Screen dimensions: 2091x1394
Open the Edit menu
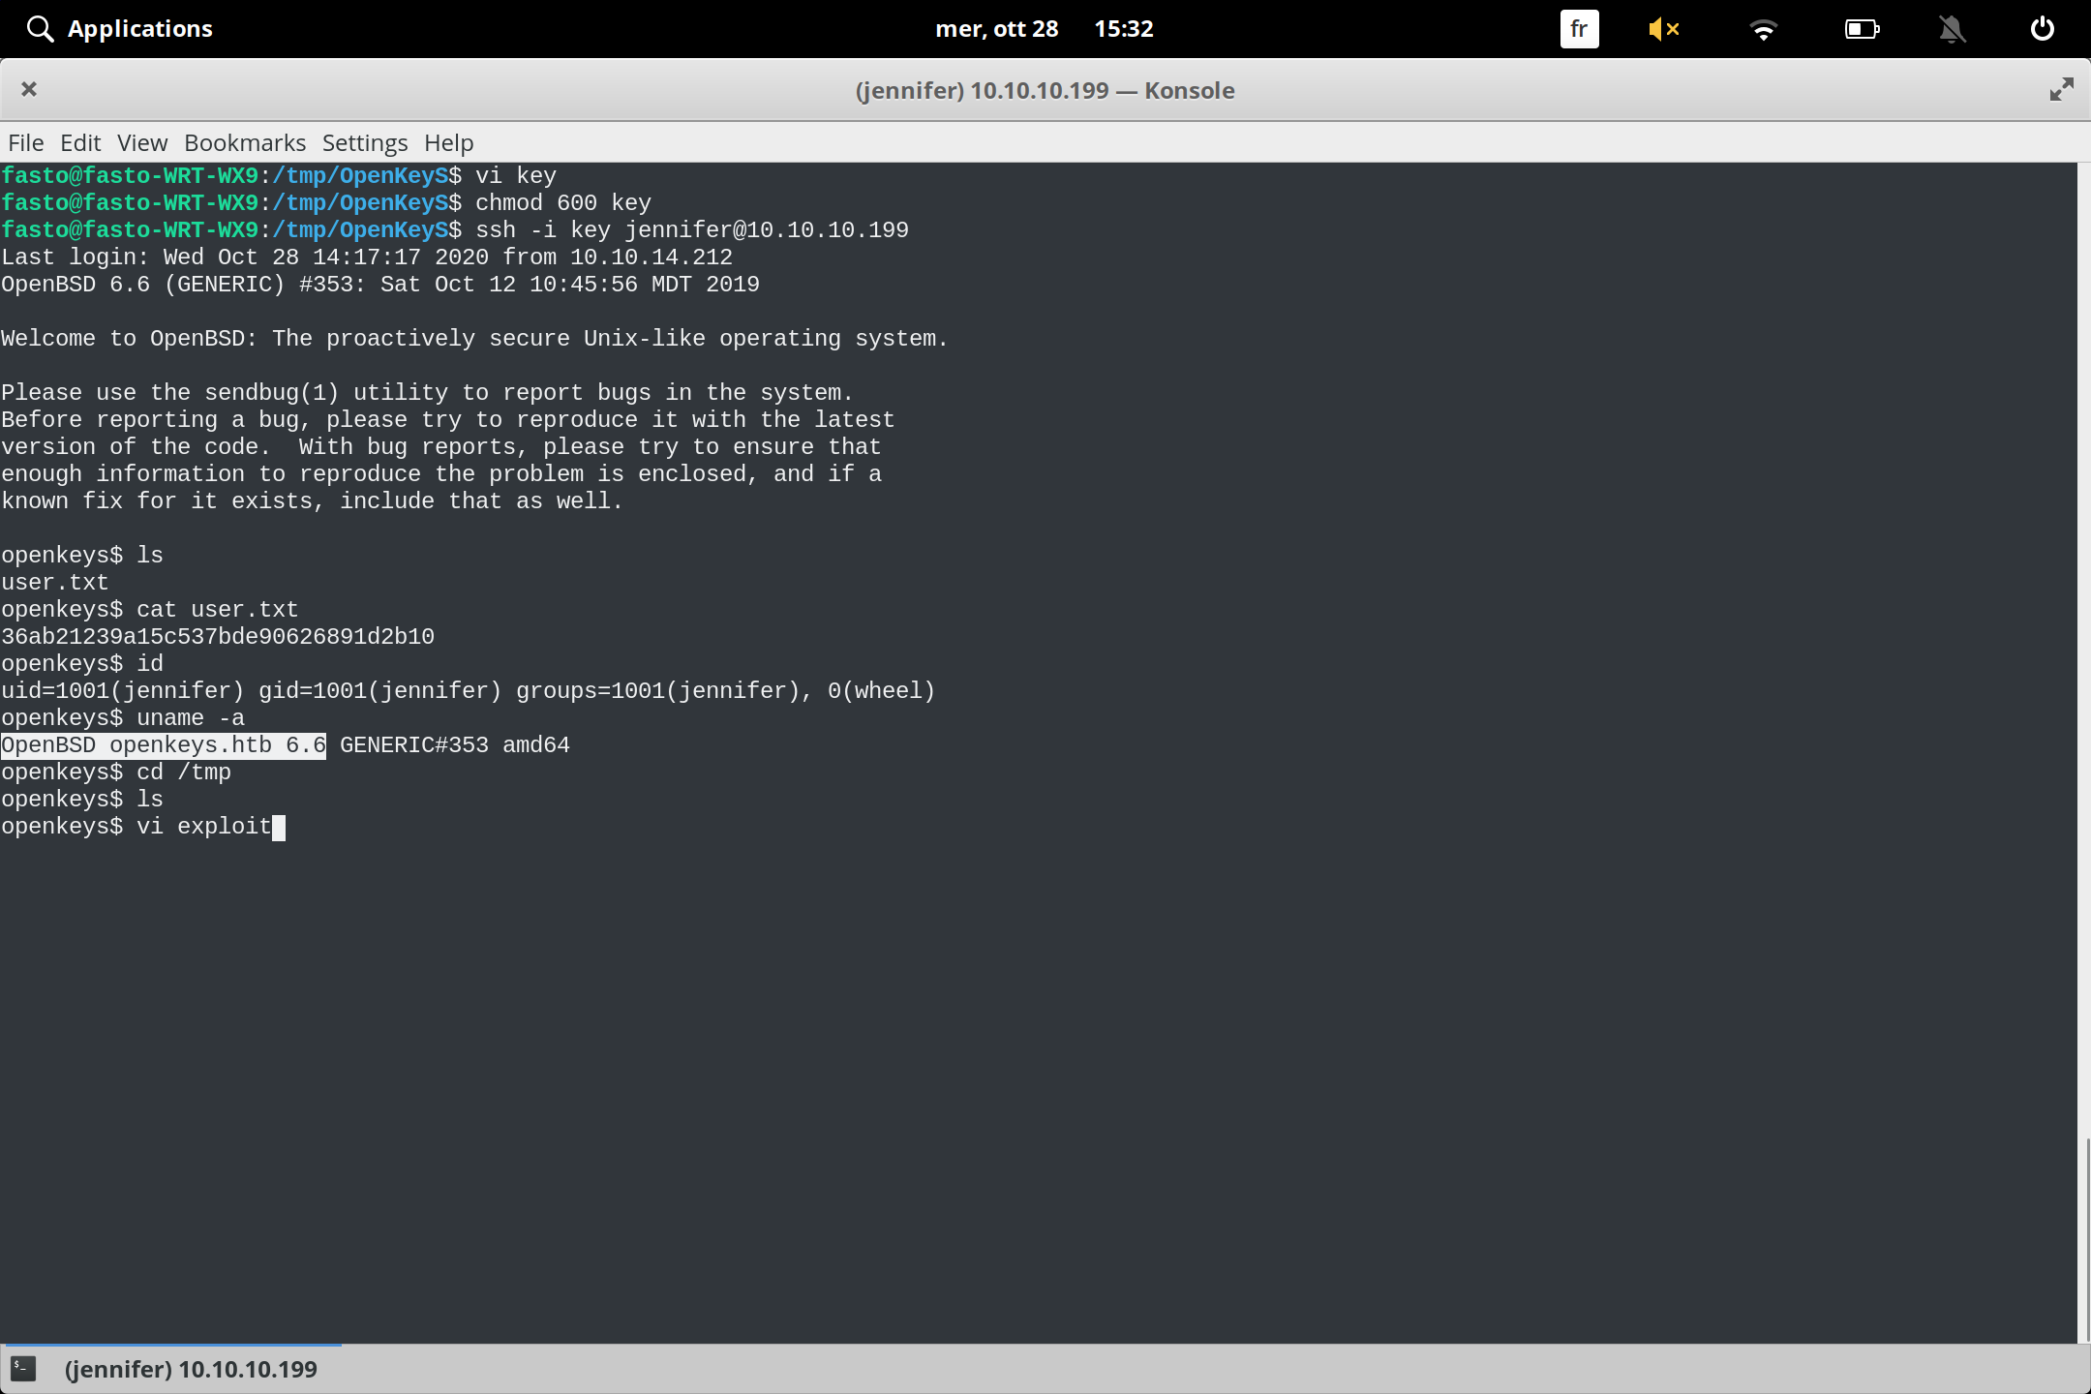pyautogui.click(x=81, y=142)
